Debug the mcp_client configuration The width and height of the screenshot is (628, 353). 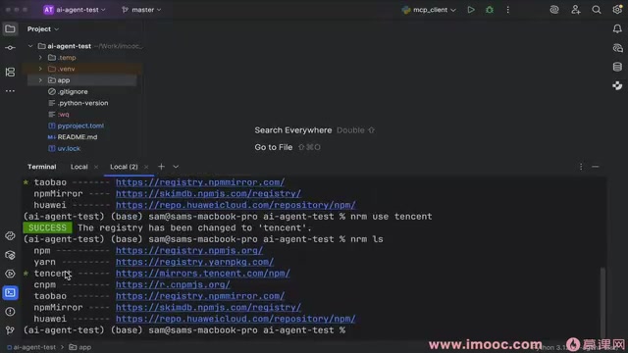[490, 10]
